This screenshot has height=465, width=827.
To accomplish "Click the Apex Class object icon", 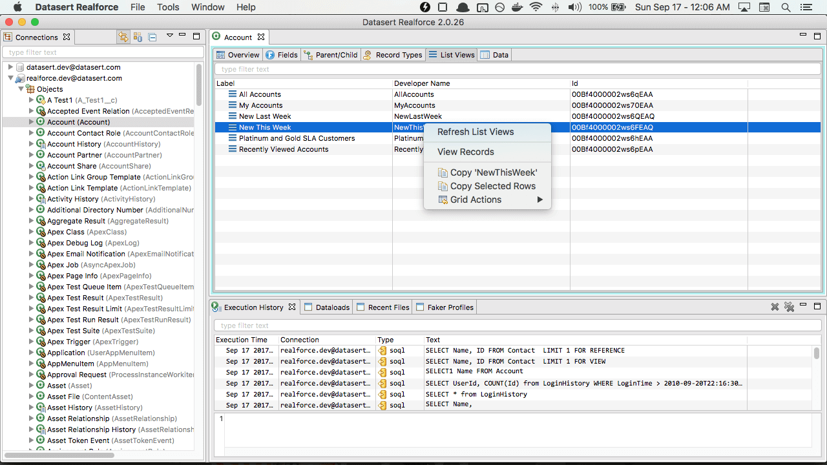I will 41,232.
